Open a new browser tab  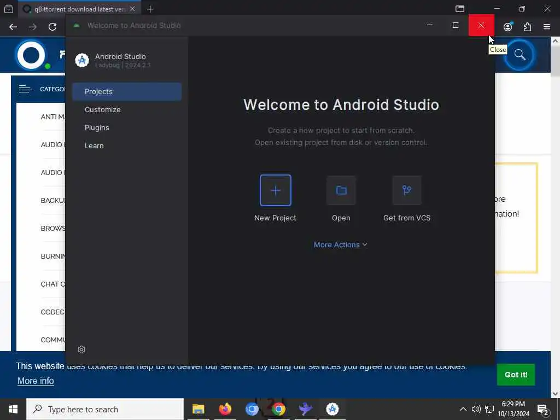[150, 9]
